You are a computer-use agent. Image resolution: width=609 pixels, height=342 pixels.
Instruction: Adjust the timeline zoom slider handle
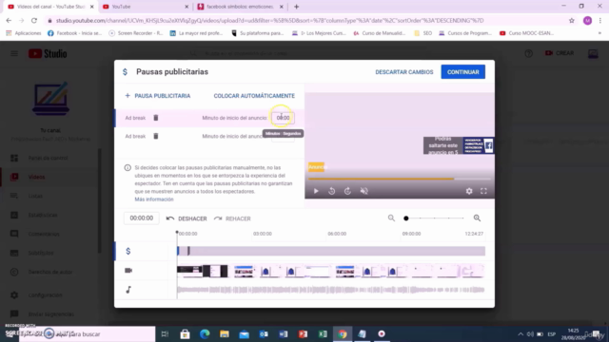[406, 218]
